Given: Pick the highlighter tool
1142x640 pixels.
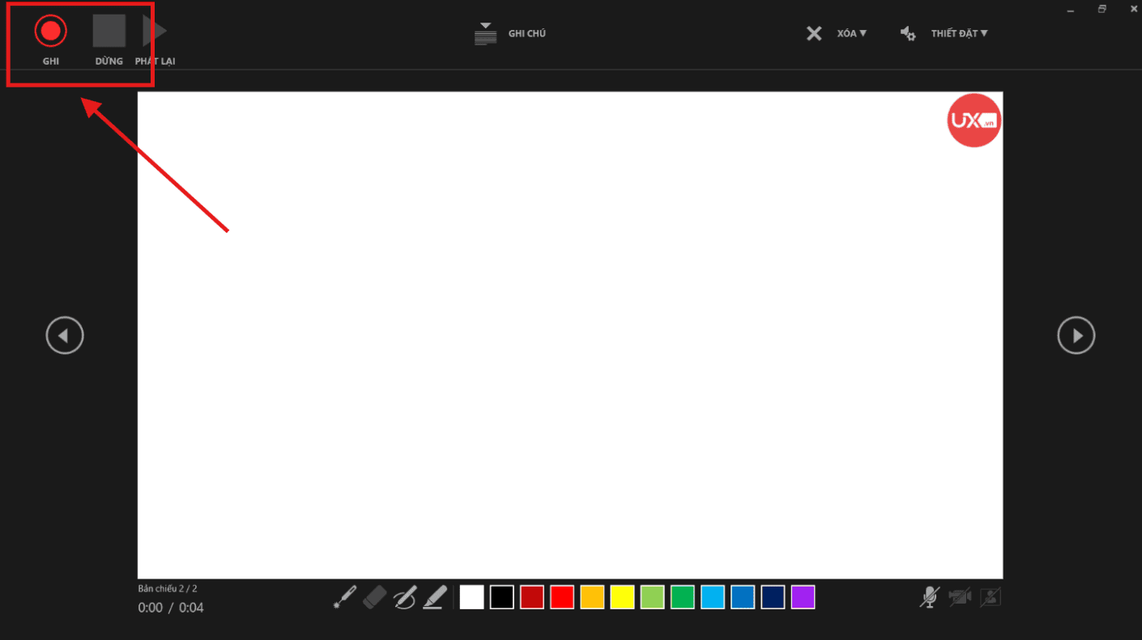Looking at the screenshot, I should click(435, 597).
